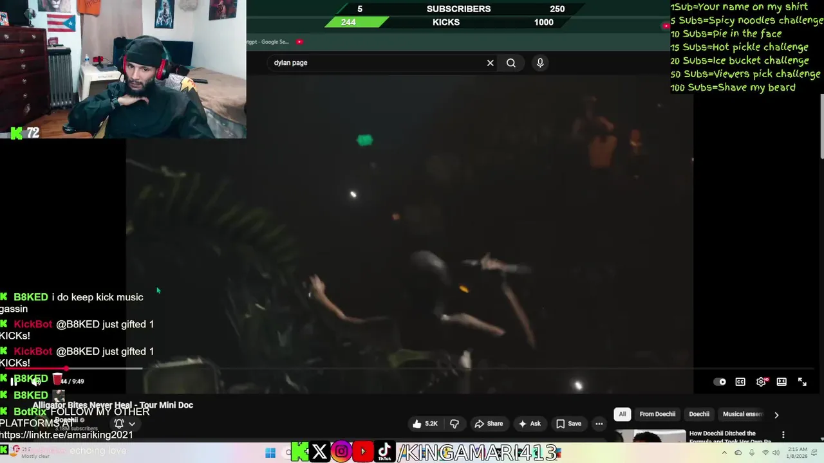
Task: Select the 'All' filter chip
Action: click(622, 414)
